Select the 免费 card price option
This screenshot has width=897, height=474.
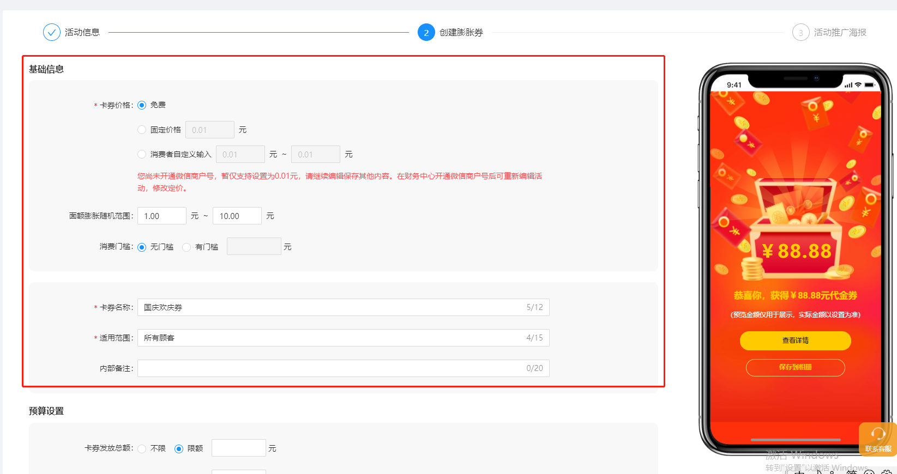click(142, 105)
